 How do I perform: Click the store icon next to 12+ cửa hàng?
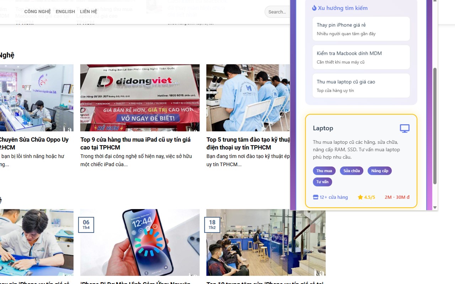click(315, 197)
